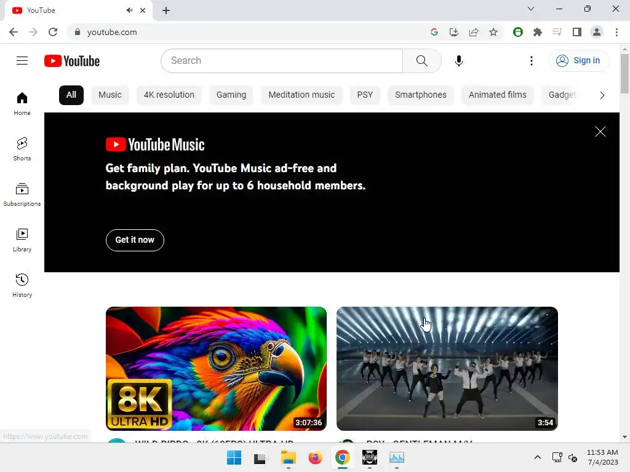The width and height of the screenshot is (630, 472).
Task: Show hidden system tray icons
Action: pyautogui.click(x=538, y=457)
